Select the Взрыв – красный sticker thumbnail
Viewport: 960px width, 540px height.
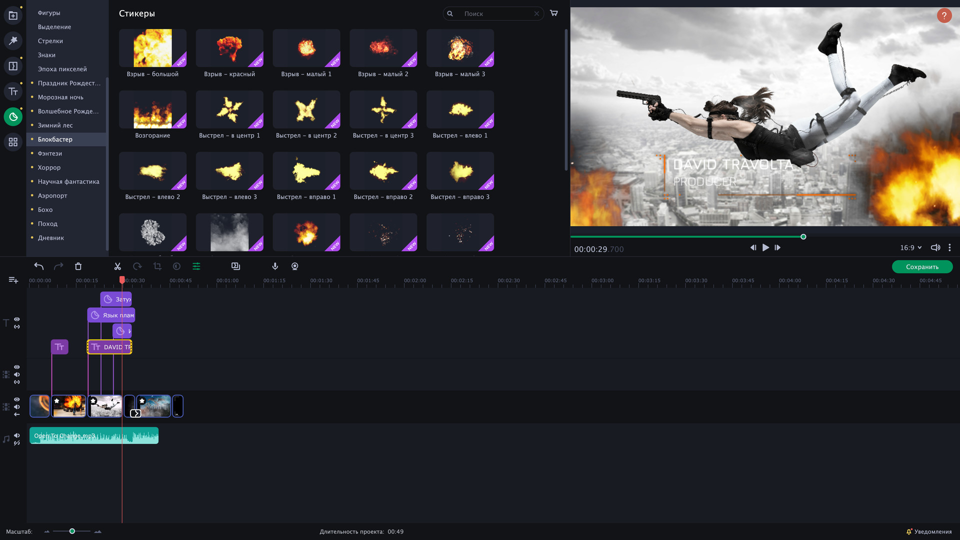pyautogui.click(x=229, y=48)
